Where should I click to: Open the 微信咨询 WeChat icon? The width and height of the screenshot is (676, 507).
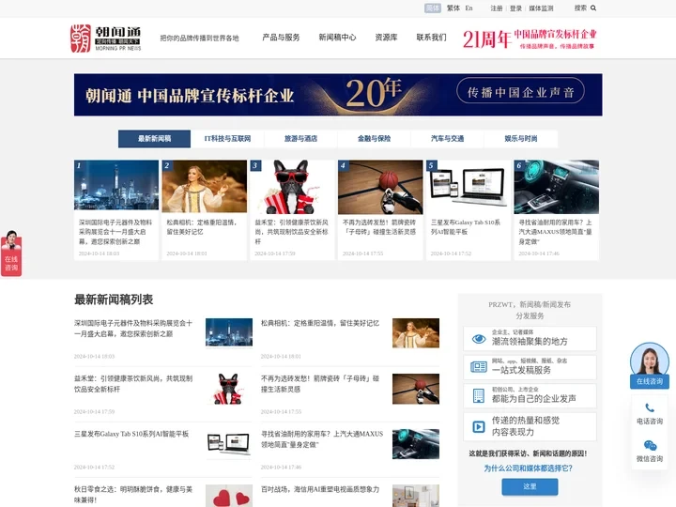(650, 445)
